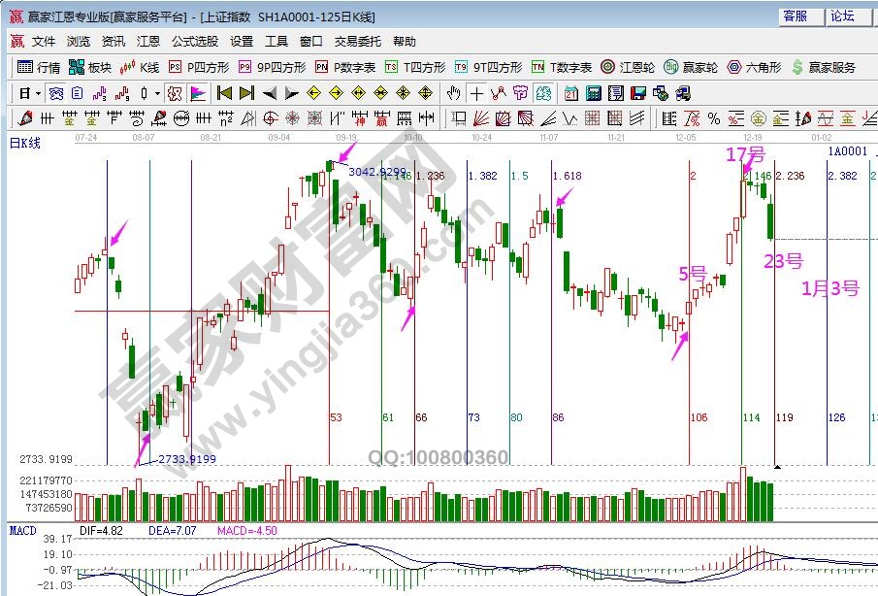Expand the candlestick style dropdown arrow

coord(157,93)
